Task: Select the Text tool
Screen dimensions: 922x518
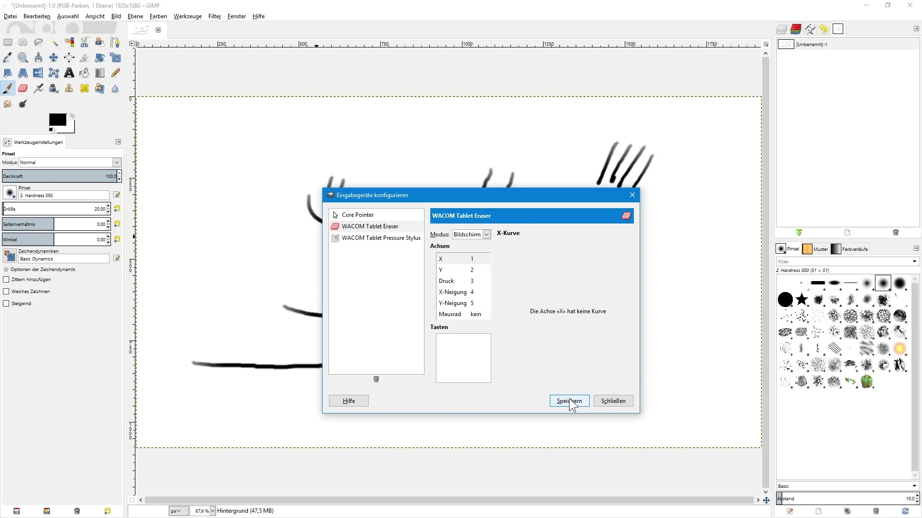Action: (x=69, y=73)
